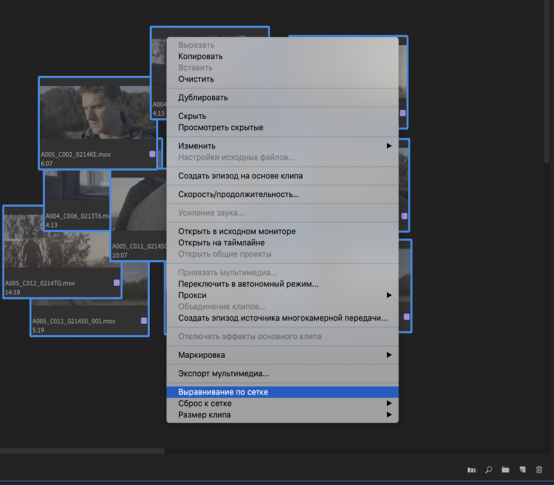
Task: Click the Дублировать menu entry
Action: coord(282,98)
